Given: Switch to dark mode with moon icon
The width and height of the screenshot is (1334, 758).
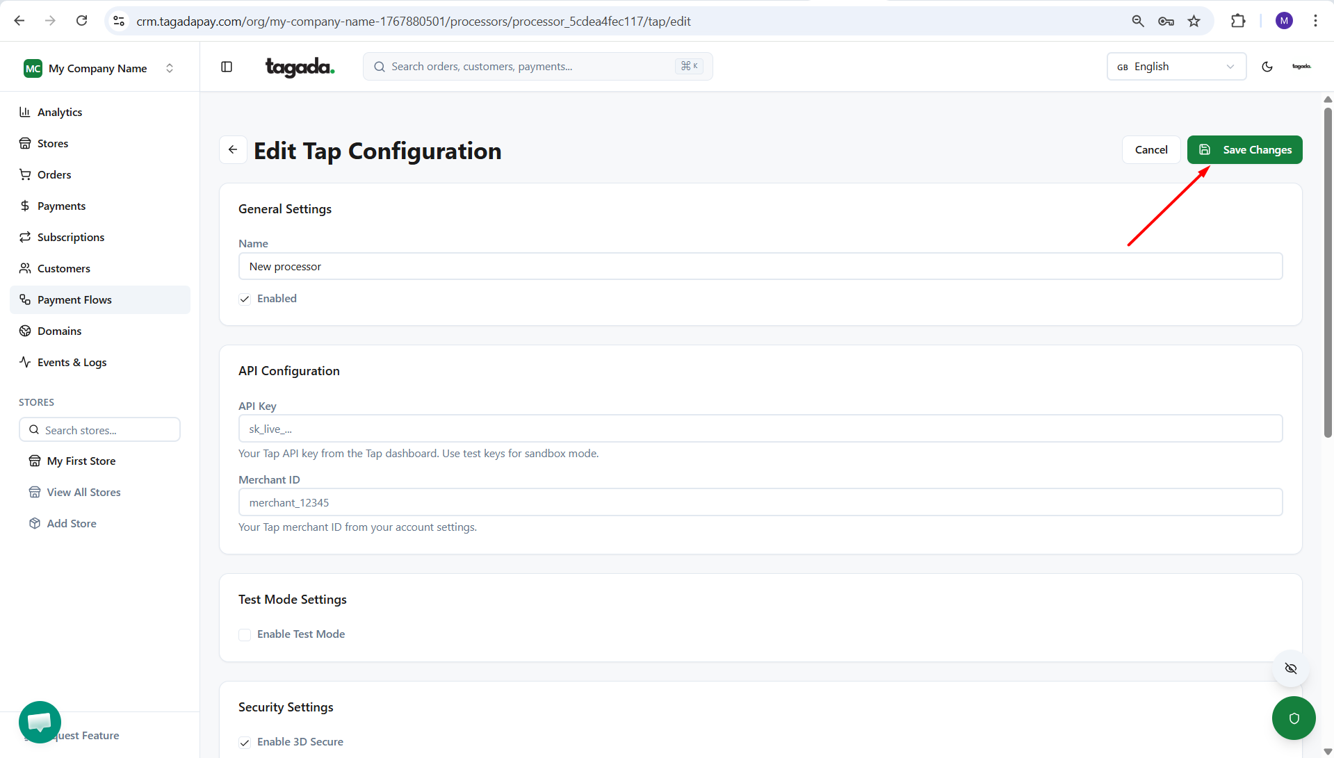Looking at the screenshot, I should click(x=1267, y=67).
